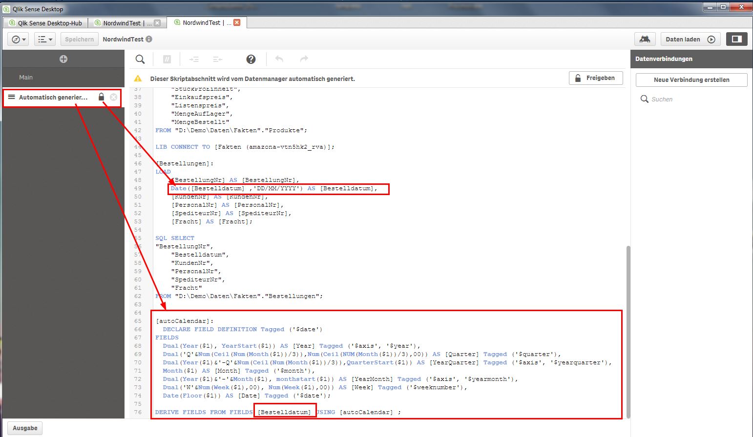The height and width of the screenshot is (437, 753).
Task: Toggle the data connections side panel
Action: pos(736,39)
